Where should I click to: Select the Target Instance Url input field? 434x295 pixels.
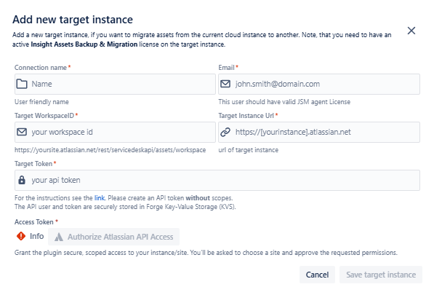point(319,133)
